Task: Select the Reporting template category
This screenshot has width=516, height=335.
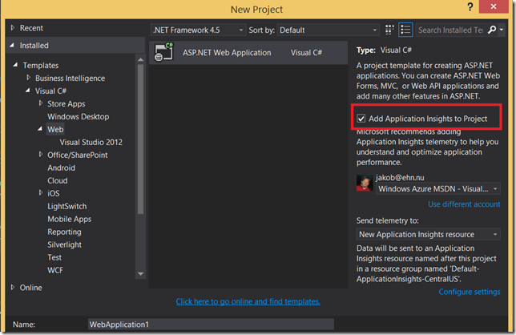Action: 64,232
